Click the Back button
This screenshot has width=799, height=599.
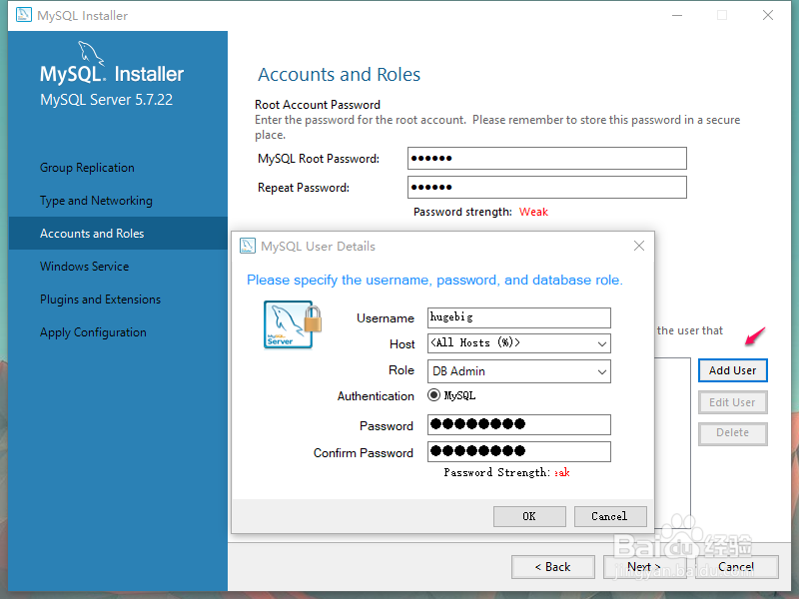coord(553,567)
